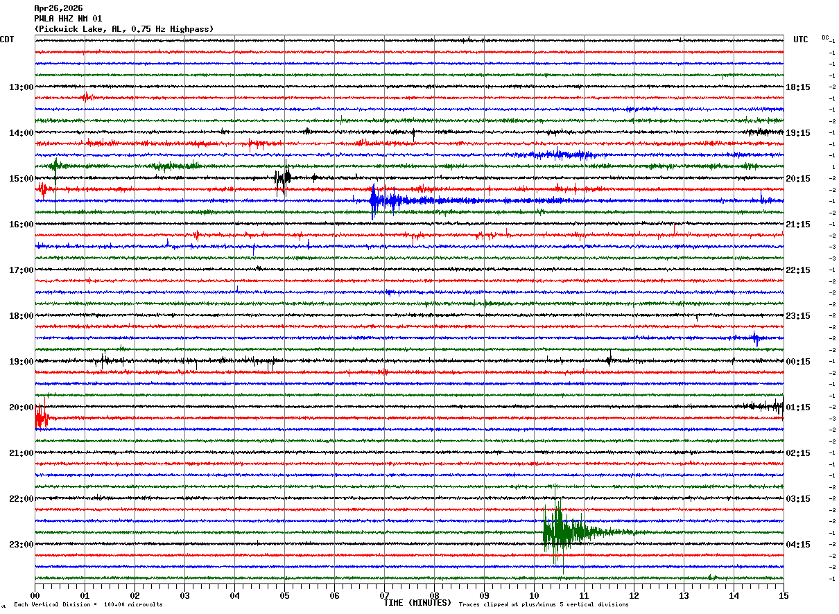
Task: Click the minute 03 axis tick label
Action: point(184,595)
